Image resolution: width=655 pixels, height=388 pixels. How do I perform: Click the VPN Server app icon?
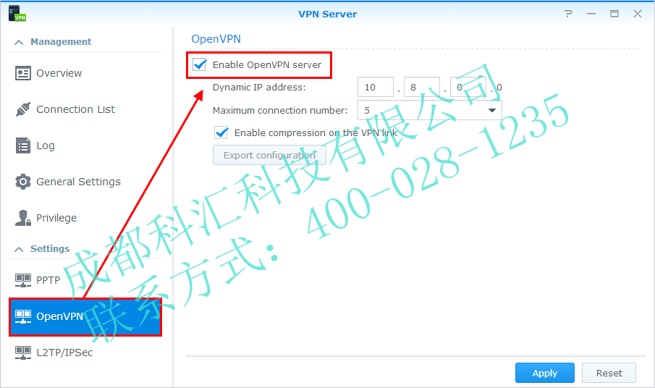[17, 13]
